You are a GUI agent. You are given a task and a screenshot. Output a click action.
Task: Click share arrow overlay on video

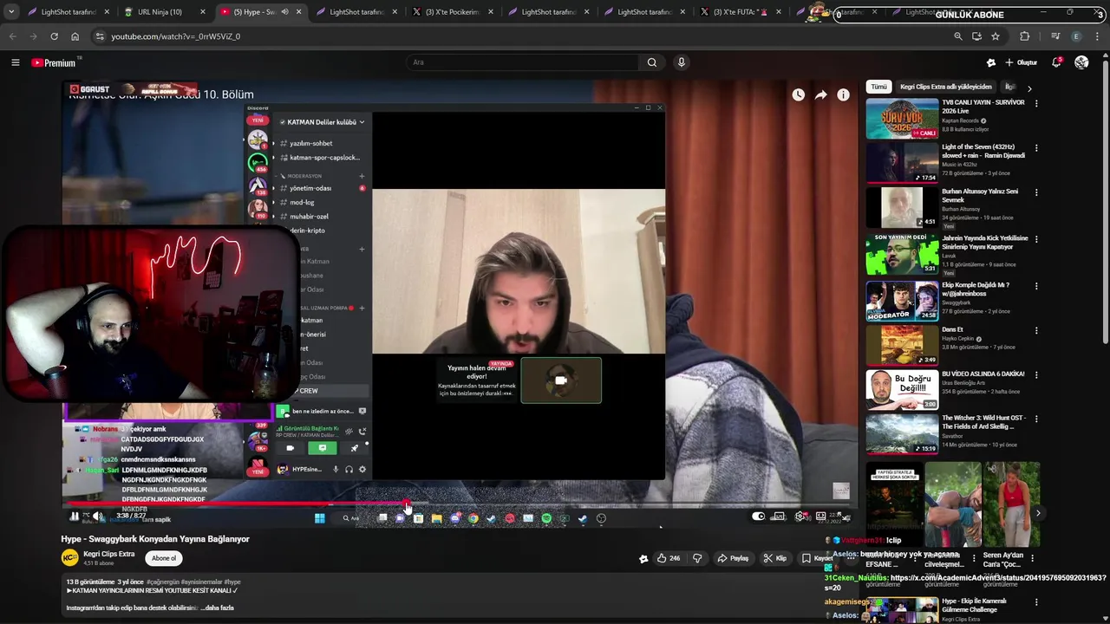tap(820, 94)
